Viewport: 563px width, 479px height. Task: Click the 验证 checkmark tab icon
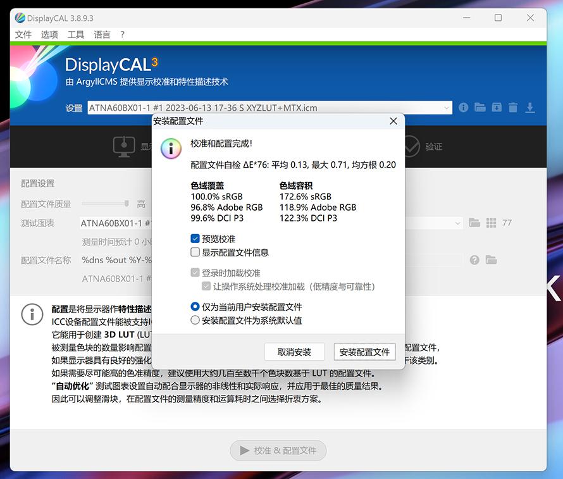tap(411, 147)
